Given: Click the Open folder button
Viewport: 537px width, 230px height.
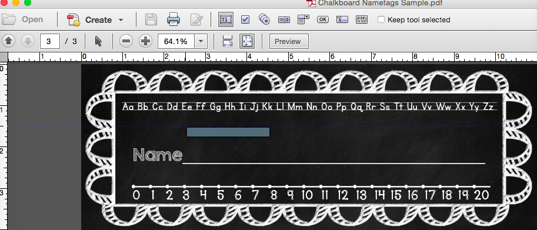Looking at the screenshot, I should 22,19.
